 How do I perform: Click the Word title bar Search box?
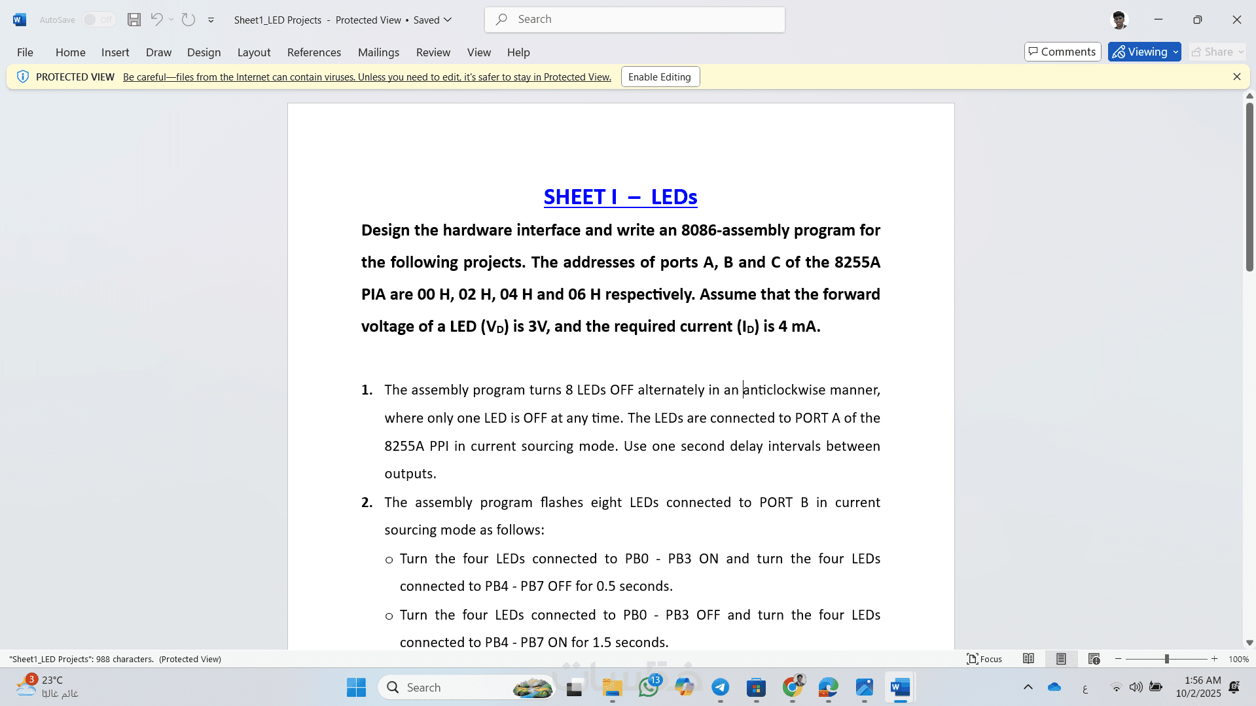(x=635, y=20)
